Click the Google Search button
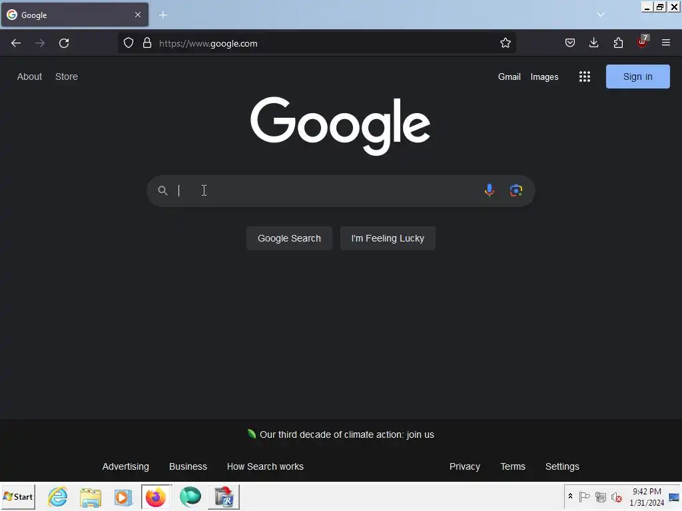The height and width of the screenshot is (511, 682). (289, 238)
